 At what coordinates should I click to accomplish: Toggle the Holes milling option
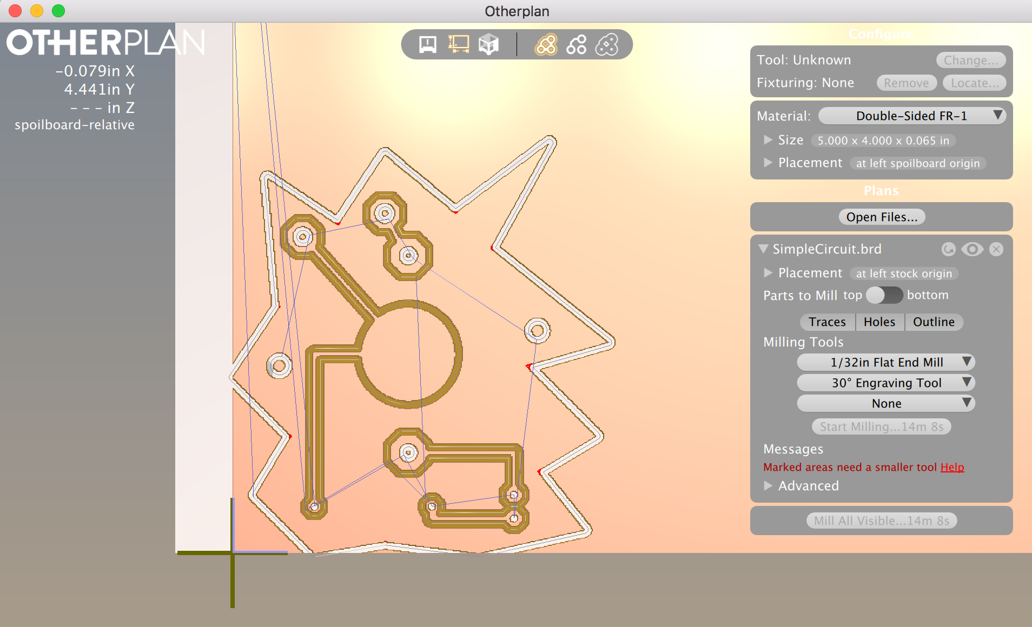pyautogui.click(x=879, y=322)
